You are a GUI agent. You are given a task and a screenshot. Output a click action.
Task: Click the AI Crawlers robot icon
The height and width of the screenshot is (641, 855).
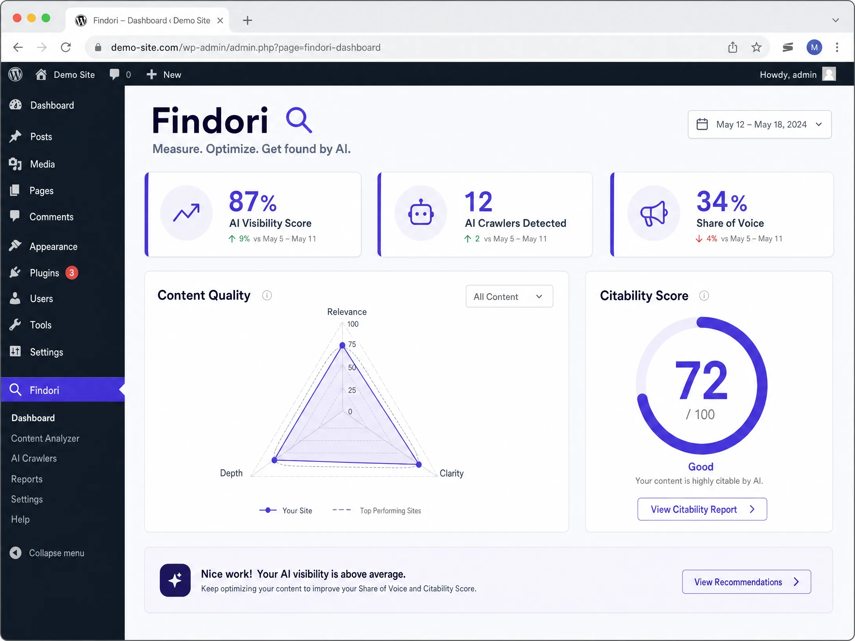421,213
